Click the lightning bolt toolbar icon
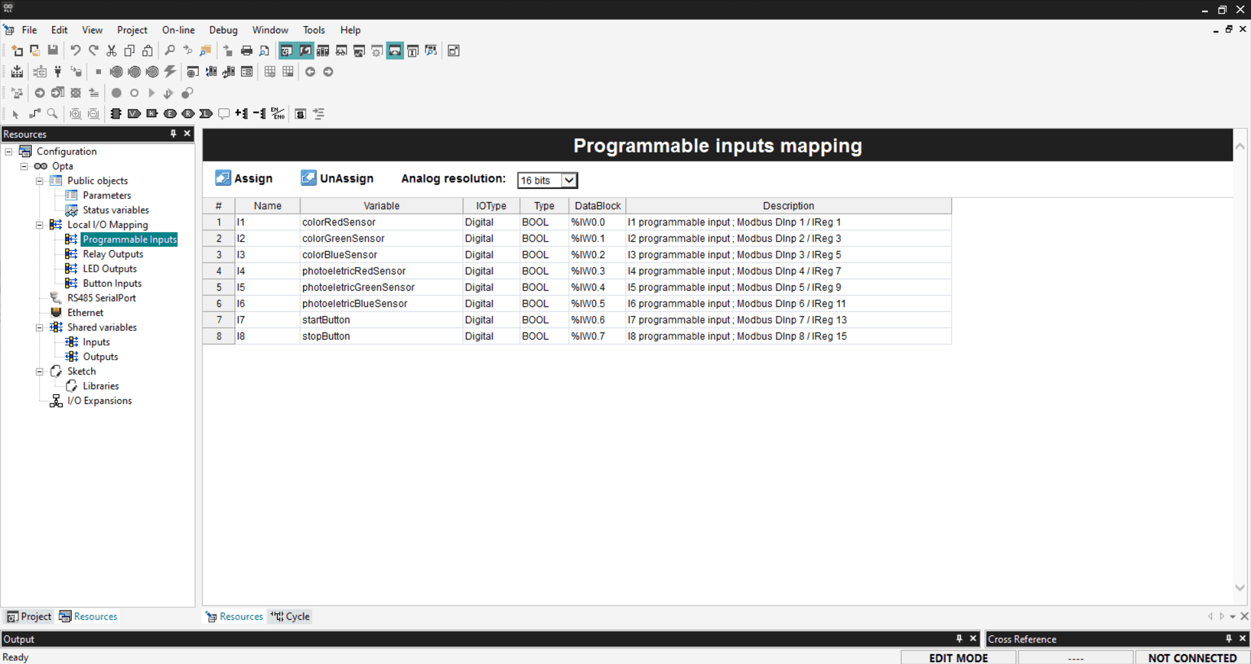The height and width of the screenshot is (664, 1251). pyautogui.click(x=170, y=72)
